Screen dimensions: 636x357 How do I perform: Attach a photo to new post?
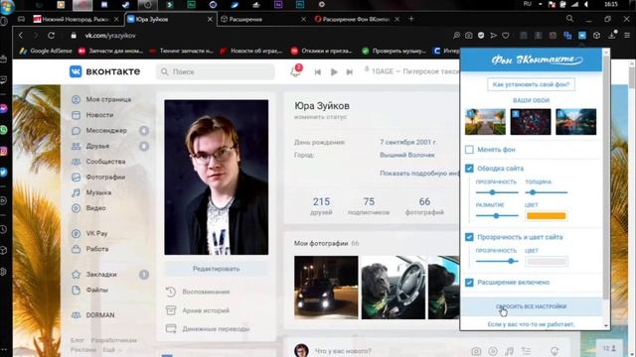pos(476,351)
